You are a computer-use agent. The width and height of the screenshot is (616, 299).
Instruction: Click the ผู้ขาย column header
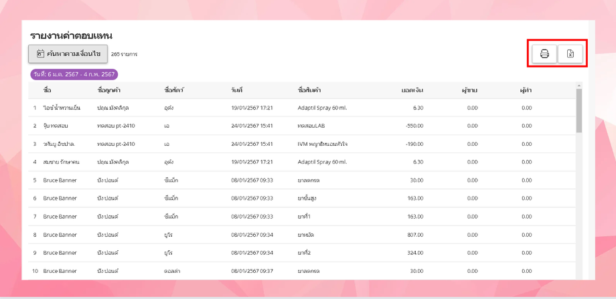(469, 90)
